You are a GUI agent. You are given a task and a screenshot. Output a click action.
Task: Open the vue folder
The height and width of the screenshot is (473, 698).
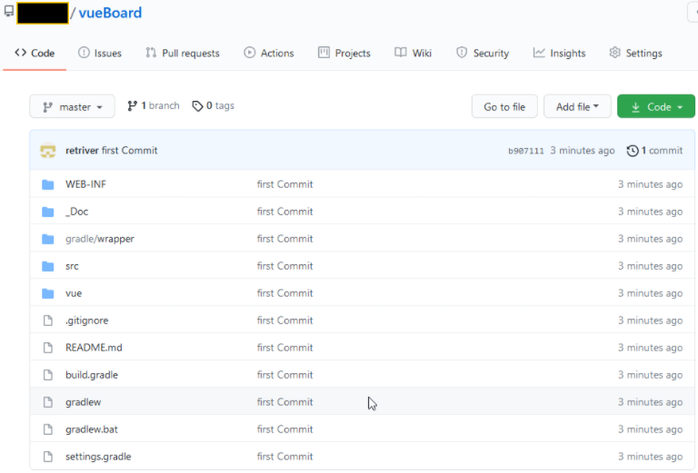coord(74,293)
